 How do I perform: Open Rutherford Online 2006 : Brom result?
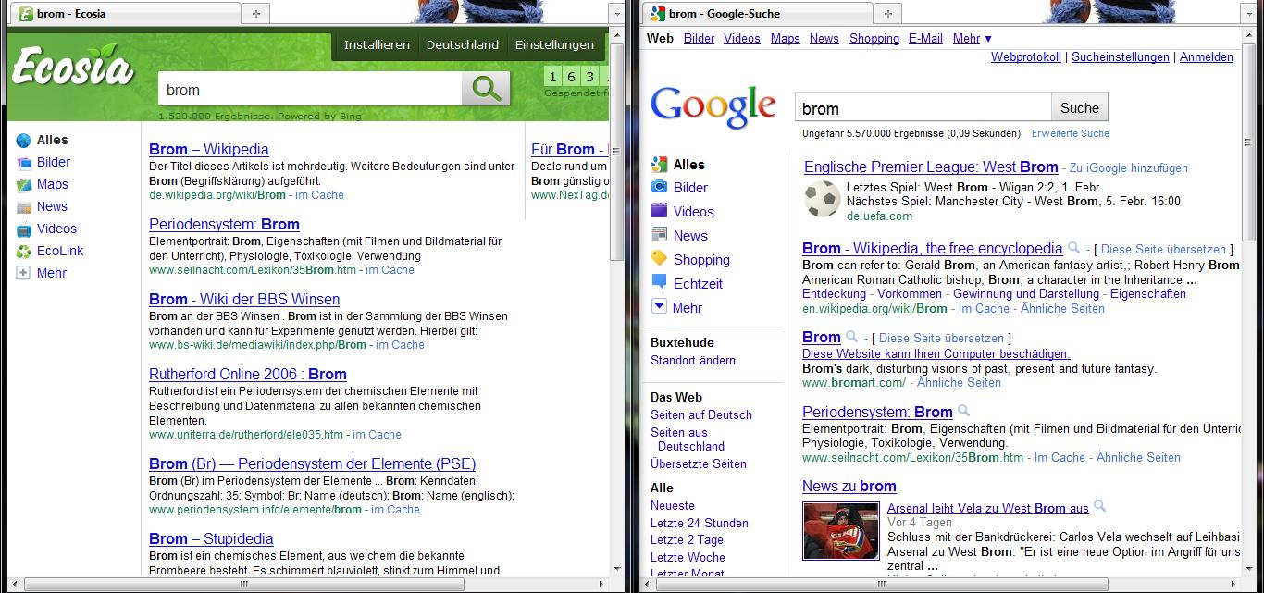[x=248, y=374]
